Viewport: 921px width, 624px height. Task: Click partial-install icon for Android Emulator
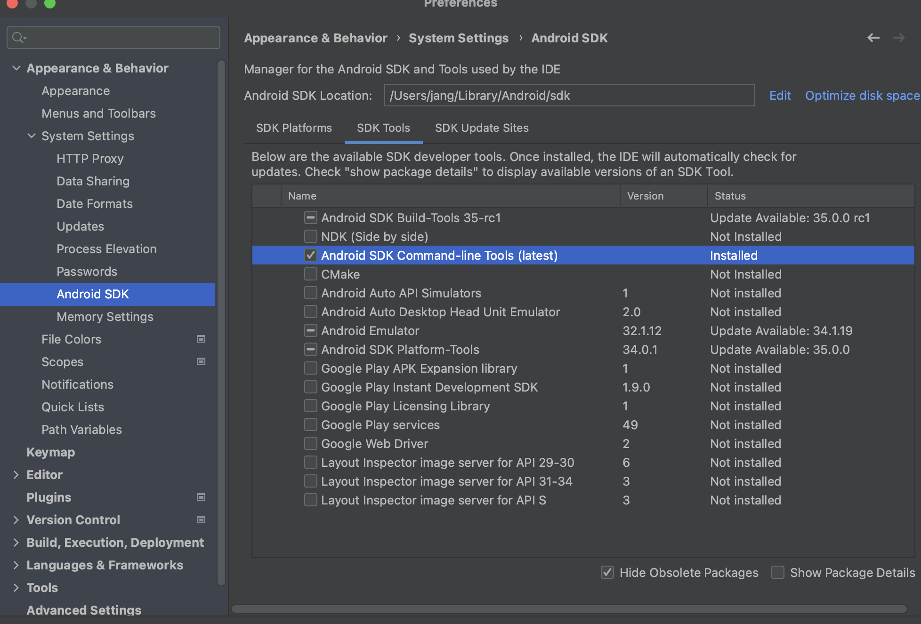(x=310, y=331)
